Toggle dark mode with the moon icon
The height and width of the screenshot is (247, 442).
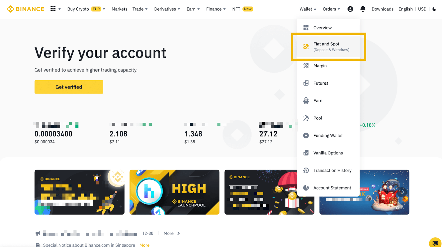434,9
